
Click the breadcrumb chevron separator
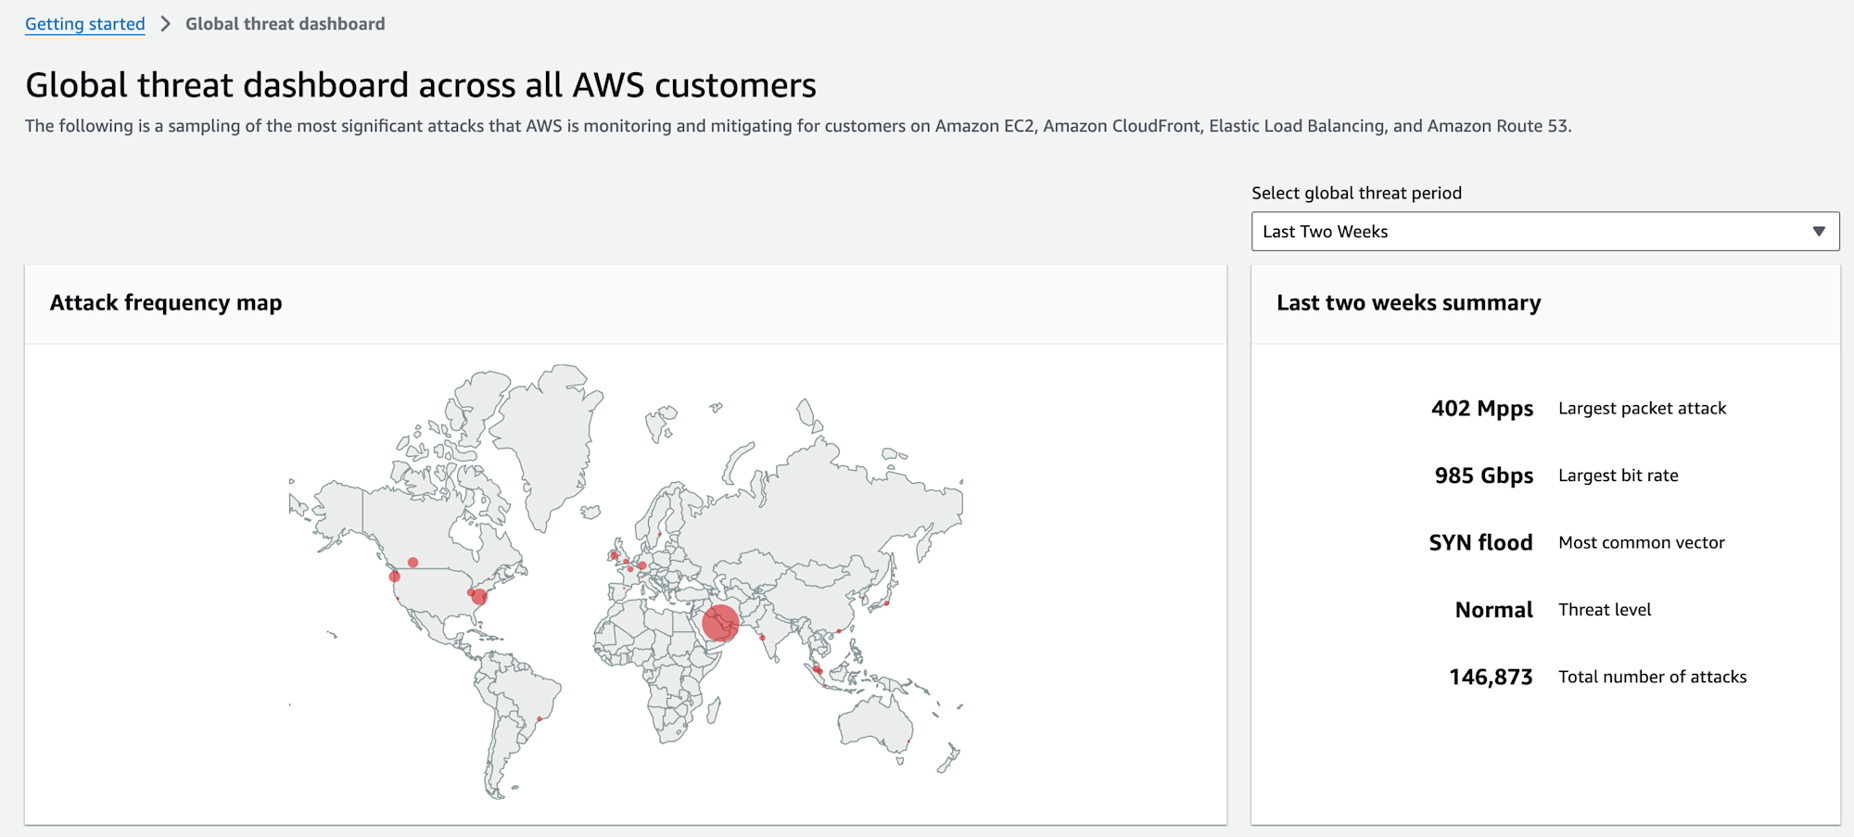click(166, 24)
